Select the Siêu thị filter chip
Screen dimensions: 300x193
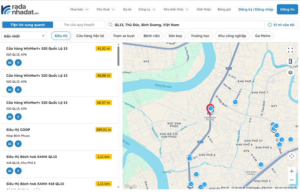tap(61, 36)
